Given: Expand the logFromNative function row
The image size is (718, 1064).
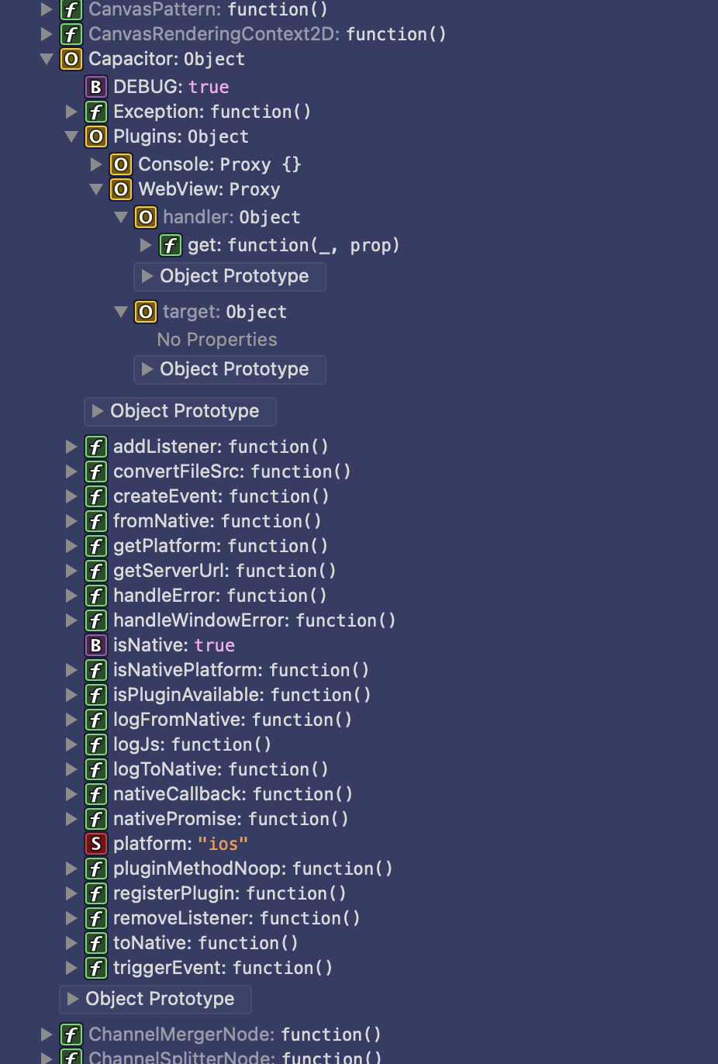Looking at the screenshot, I should coord(71,720).
